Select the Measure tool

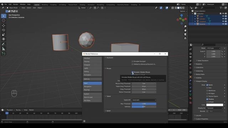[x=4, y=49]
